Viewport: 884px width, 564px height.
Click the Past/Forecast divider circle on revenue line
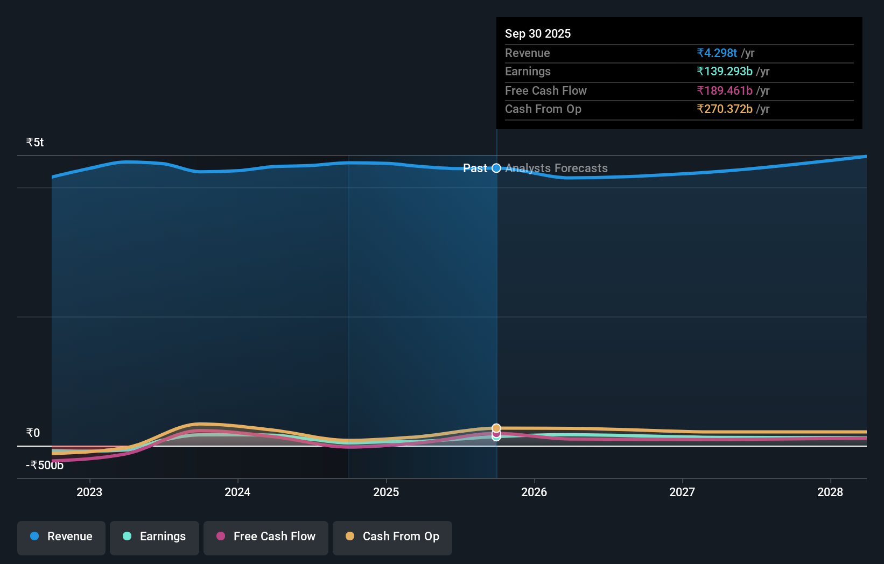(x=496, y=168)
